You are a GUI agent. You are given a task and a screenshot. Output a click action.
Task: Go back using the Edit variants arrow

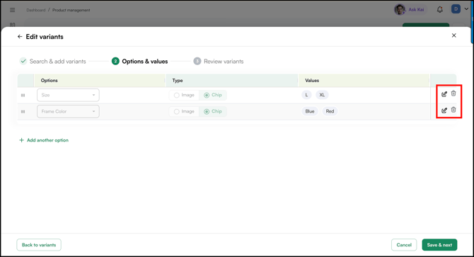pyautogui.click(x=20, y=37)
